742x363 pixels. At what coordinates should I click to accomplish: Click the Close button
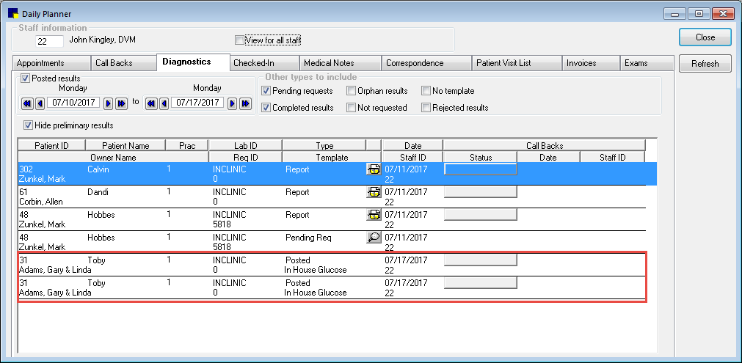point(705,37)
